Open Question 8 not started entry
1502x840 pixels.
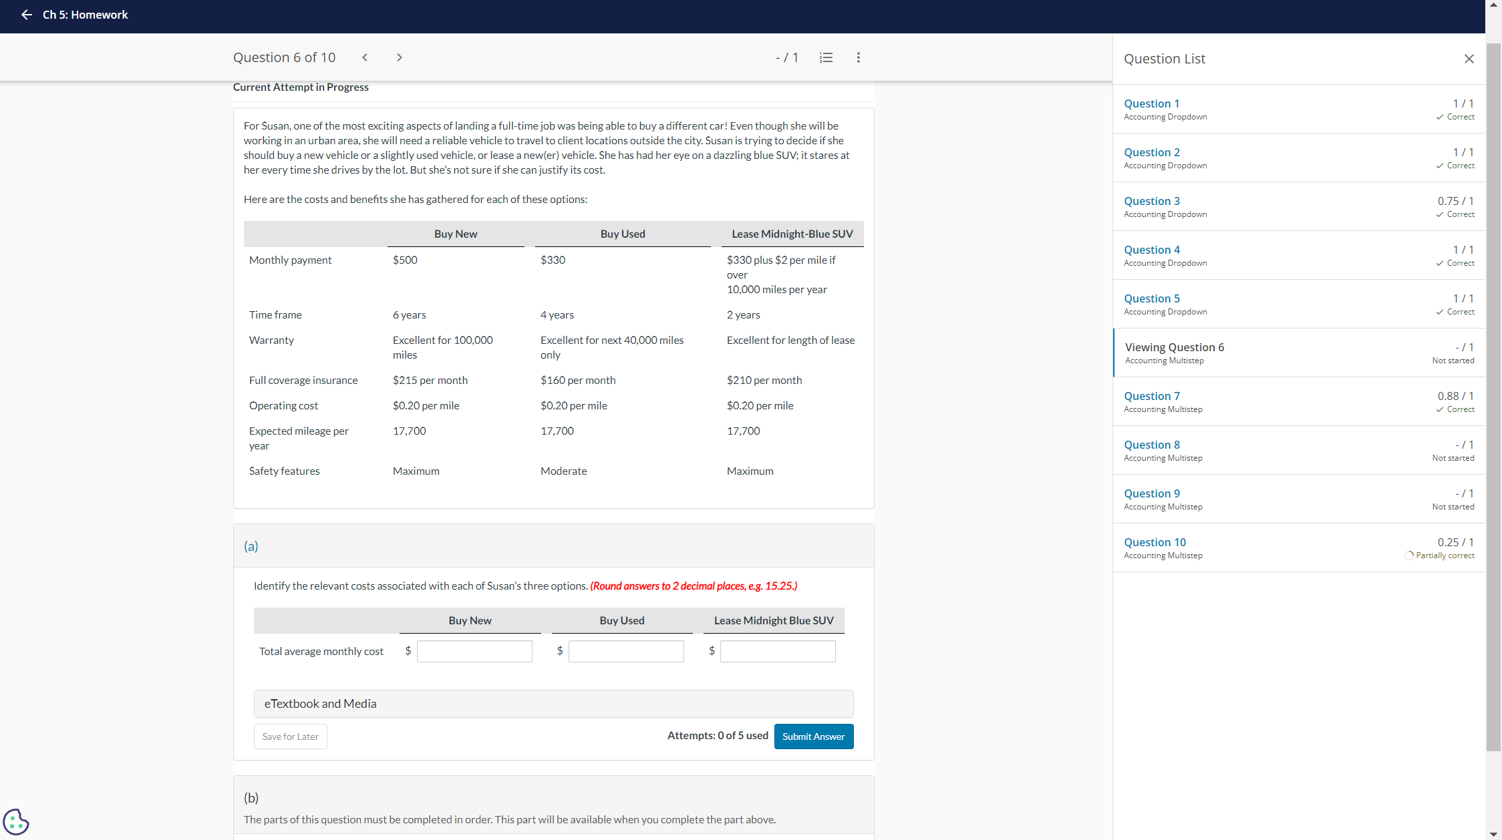point(1151,445)
